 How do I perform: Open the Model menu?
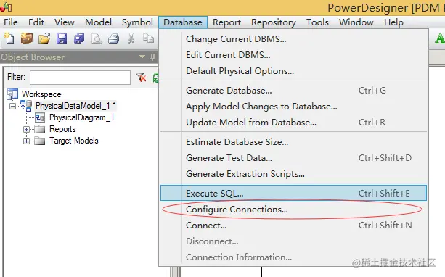98,22
